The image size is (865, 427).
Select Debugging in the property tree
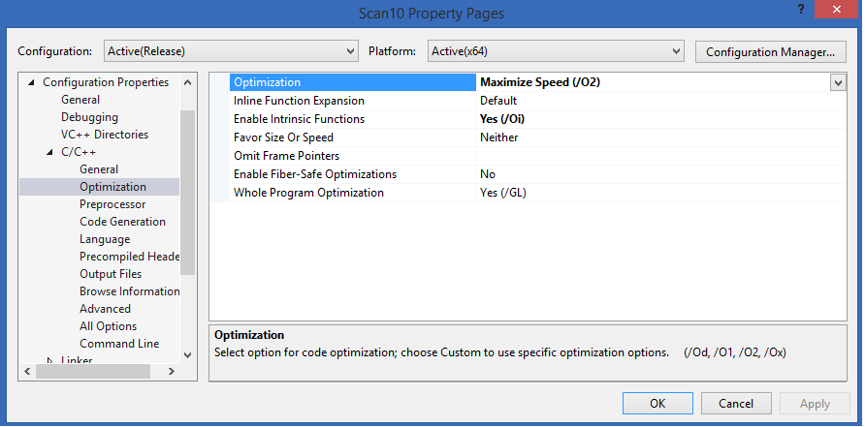(89, 117)
